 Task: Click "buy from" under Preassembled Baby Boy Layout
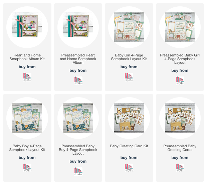[x=78, y=161]
